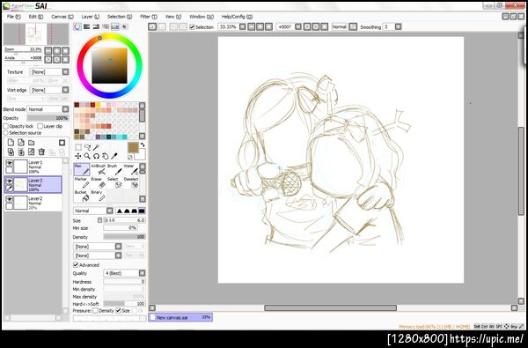Uncheck pressure Size checkbox
The height and width of the screenshot is (348, 528).
pyautogui.click(x=118, y=311)
